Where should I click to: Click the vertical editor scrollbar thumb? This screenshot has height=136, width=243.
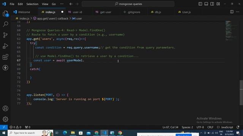241,93
